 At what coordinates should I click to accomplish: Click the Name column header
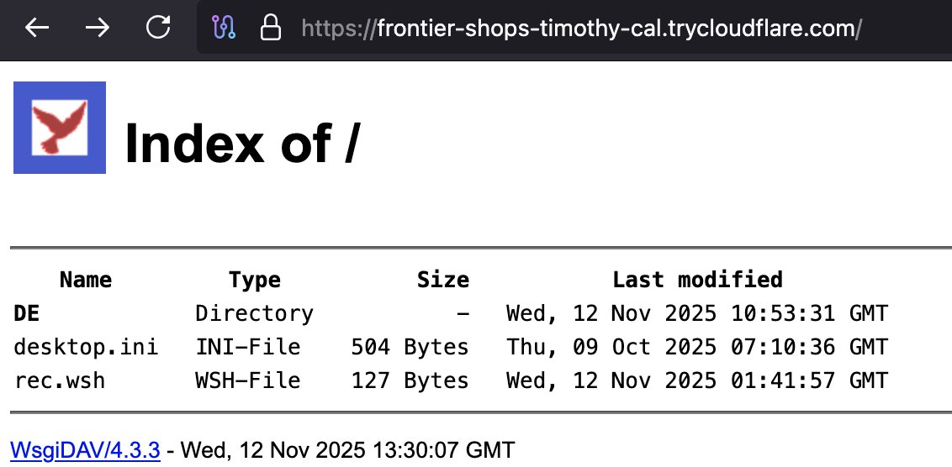85,280
